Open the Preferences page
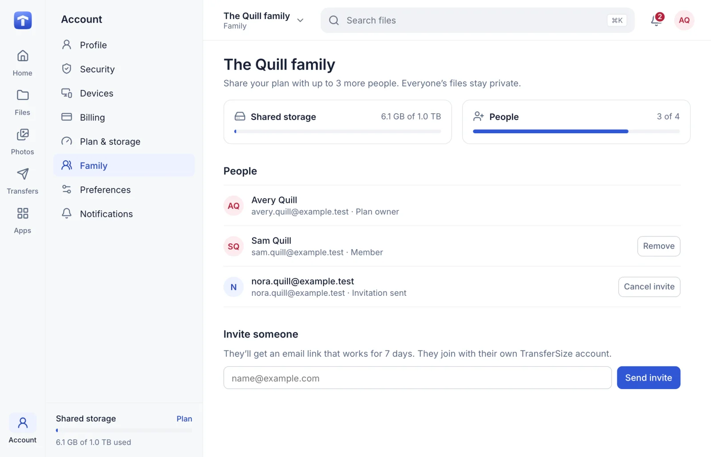 124,190
